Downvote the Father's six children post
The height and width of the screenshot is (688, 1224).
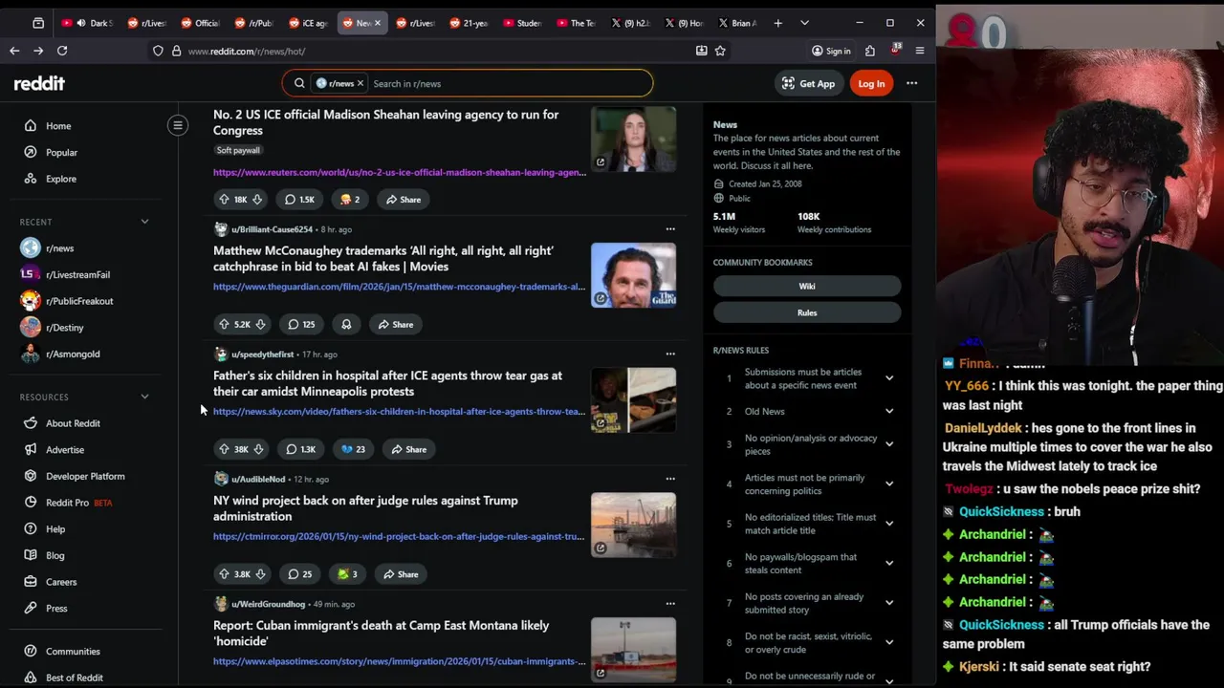pyautogui.click(x=258, y=449)
